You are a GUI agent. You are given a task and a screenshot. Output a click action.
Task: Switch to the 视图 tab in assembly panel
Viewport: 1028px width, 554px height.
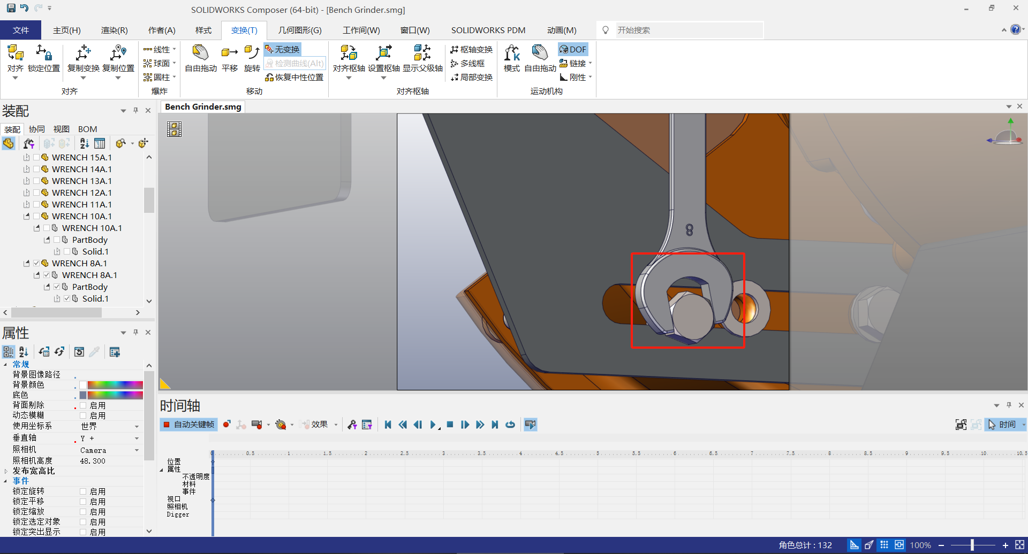coord(62,129)
